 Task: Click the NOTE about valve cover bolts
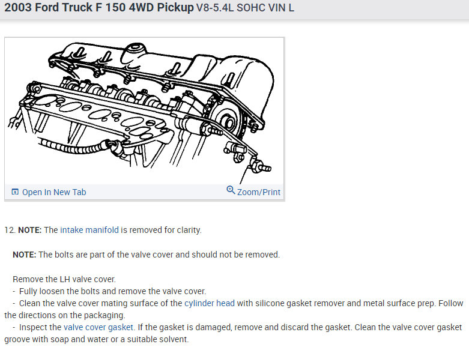click(147, 255)
